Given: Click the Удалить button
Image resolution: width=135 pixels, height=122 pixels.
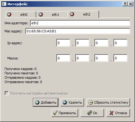Looking at the screenshot, I should point(72,102).
